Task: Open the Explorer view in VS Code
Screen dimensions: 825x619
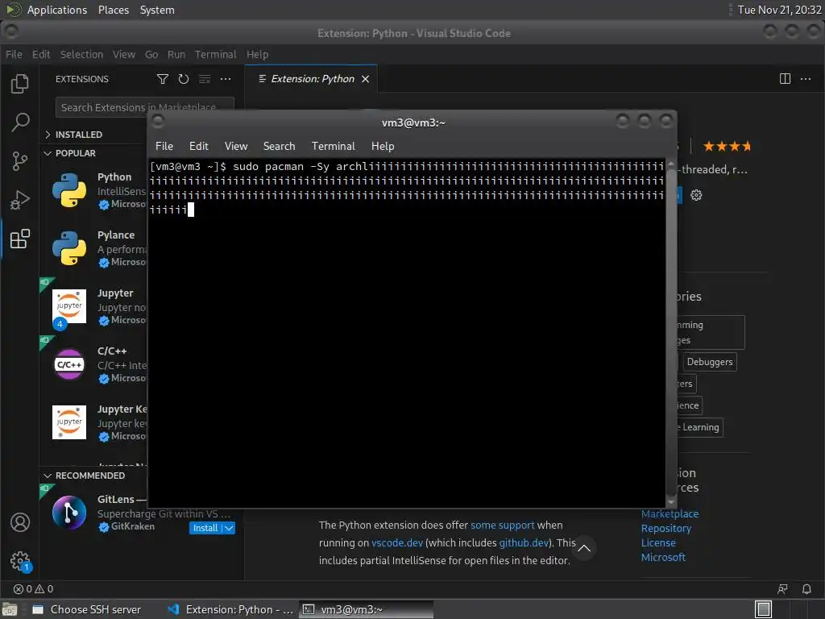Action: click(20, 84)
